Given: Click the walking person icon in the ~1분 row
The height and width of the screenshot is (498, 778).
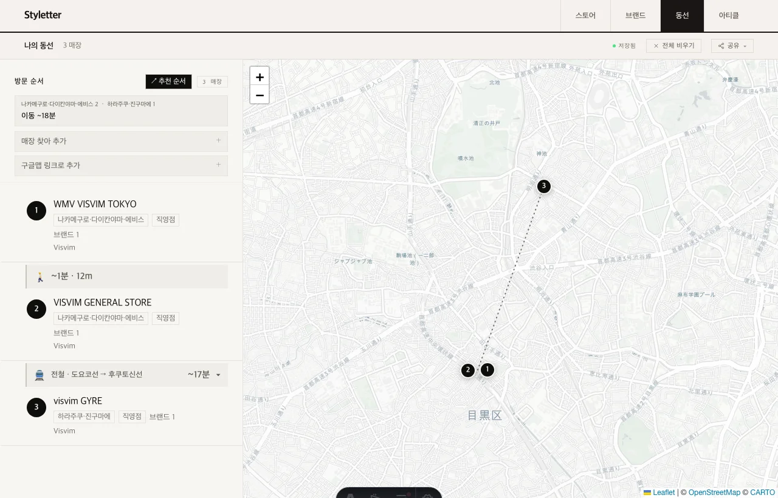Looking at the screenshot, I should click(x=40, y=277).
